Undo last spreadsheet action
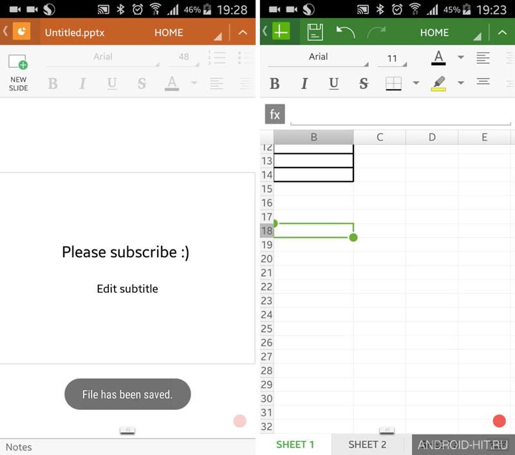Image resolution: width=515 pixels, height=455 pixels. point(346,32)
